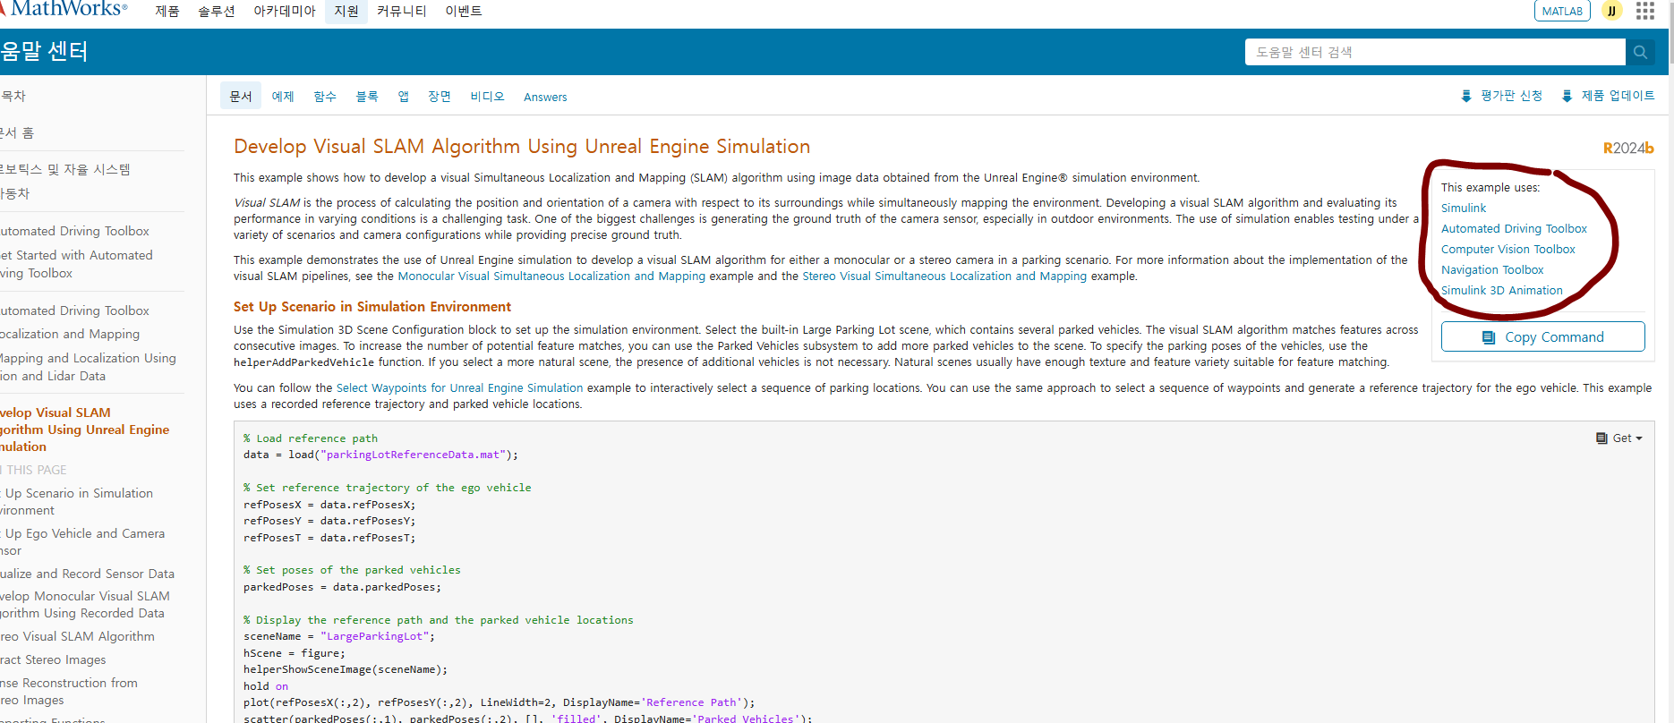Viewport: 1674px width, 723px height.
Task: Click the 도움말 센터 header title
Action: tap(44, 51)
